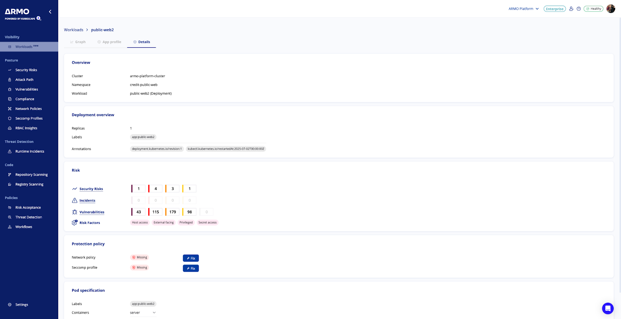The image size is (621, 319).
Task: Open the user avatar menu
Action: click(611, 9)
